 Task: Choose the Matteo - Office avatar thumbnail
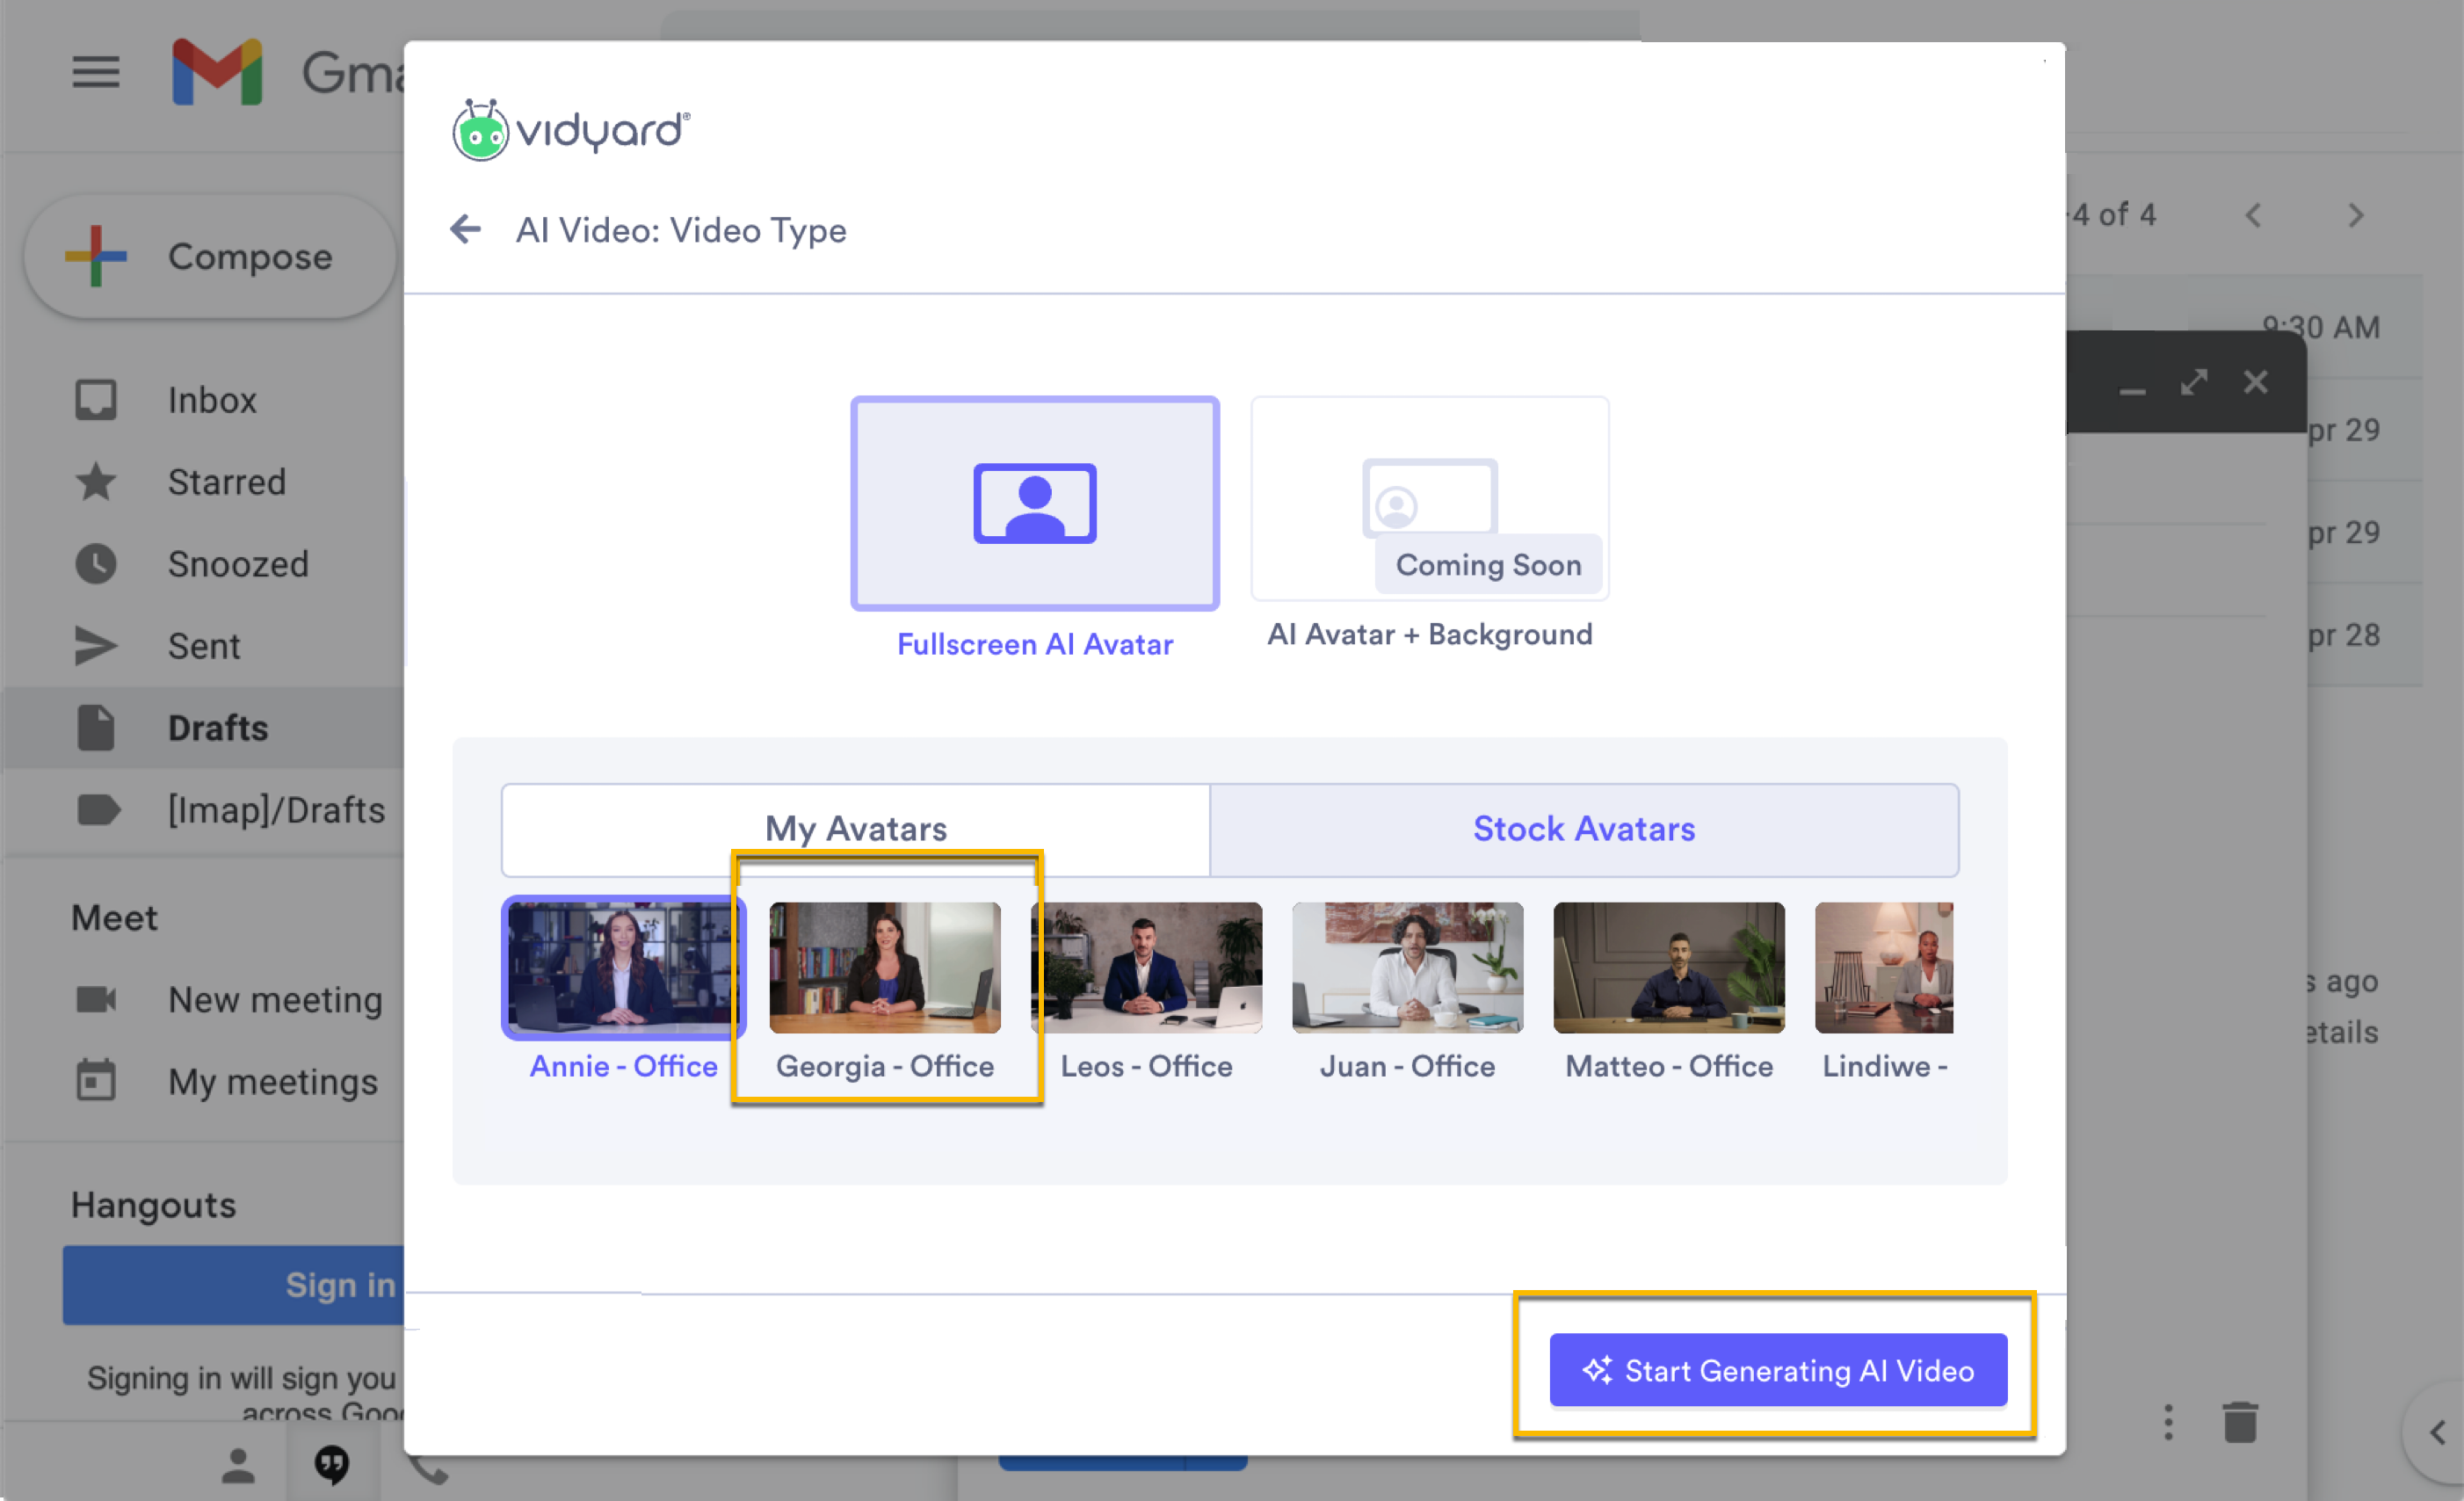click(1669, 967)
